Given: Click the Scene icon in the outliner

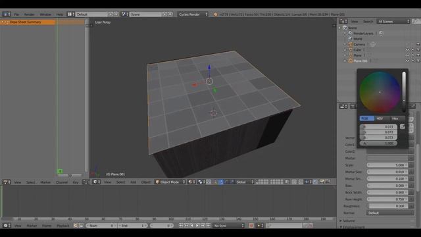Looking at the screenshot, I should pos(345,28).
